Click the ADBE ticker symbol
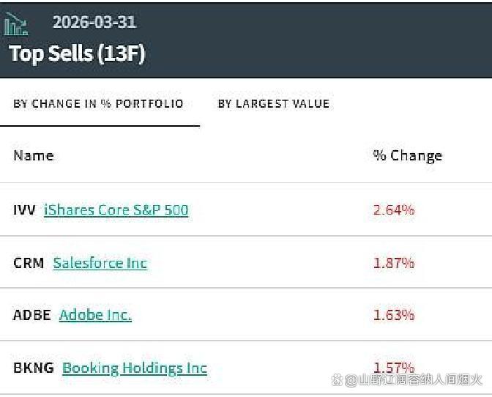492x397 pixels. point(32,315)
